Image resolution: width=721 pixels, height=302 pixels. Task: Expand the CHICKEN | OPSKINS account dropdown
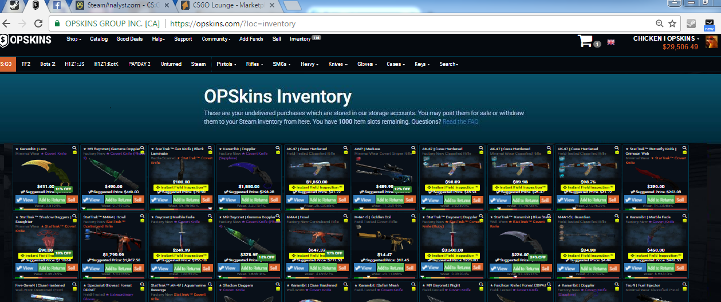pos(666,38)
